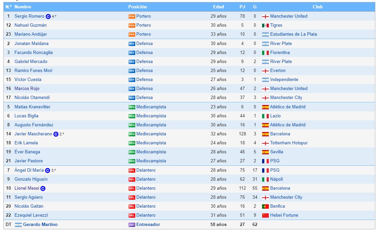This screenshot has width=377, height=232.
Task: Click captain icon next to Lionel Messi
Action: [x=43, y=189]
